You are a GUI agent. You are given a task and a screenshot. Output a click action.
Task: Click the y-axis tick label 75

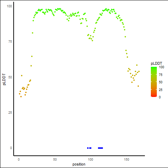(10, 42)
